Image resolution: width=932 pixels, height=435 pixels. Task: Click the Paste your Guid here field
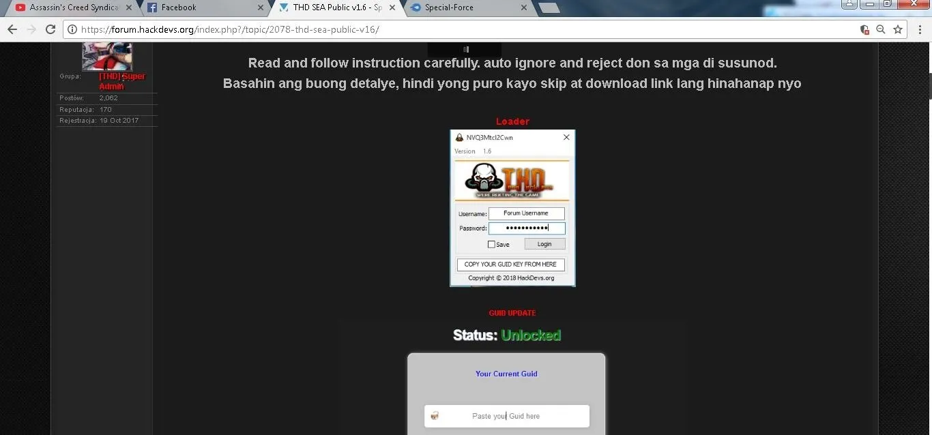point(506,416)
